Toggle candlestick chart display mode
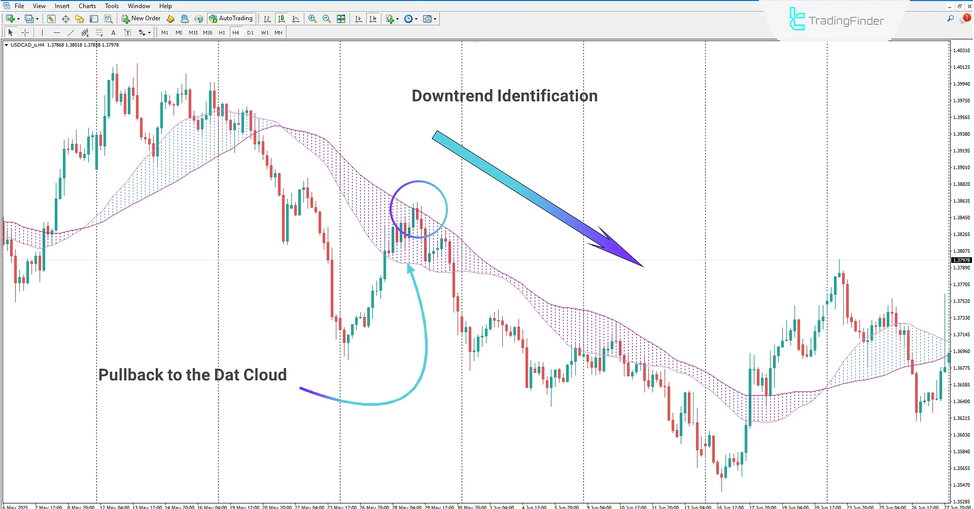The height and width of the screenshot is (509, 974). tap(282, 19)
